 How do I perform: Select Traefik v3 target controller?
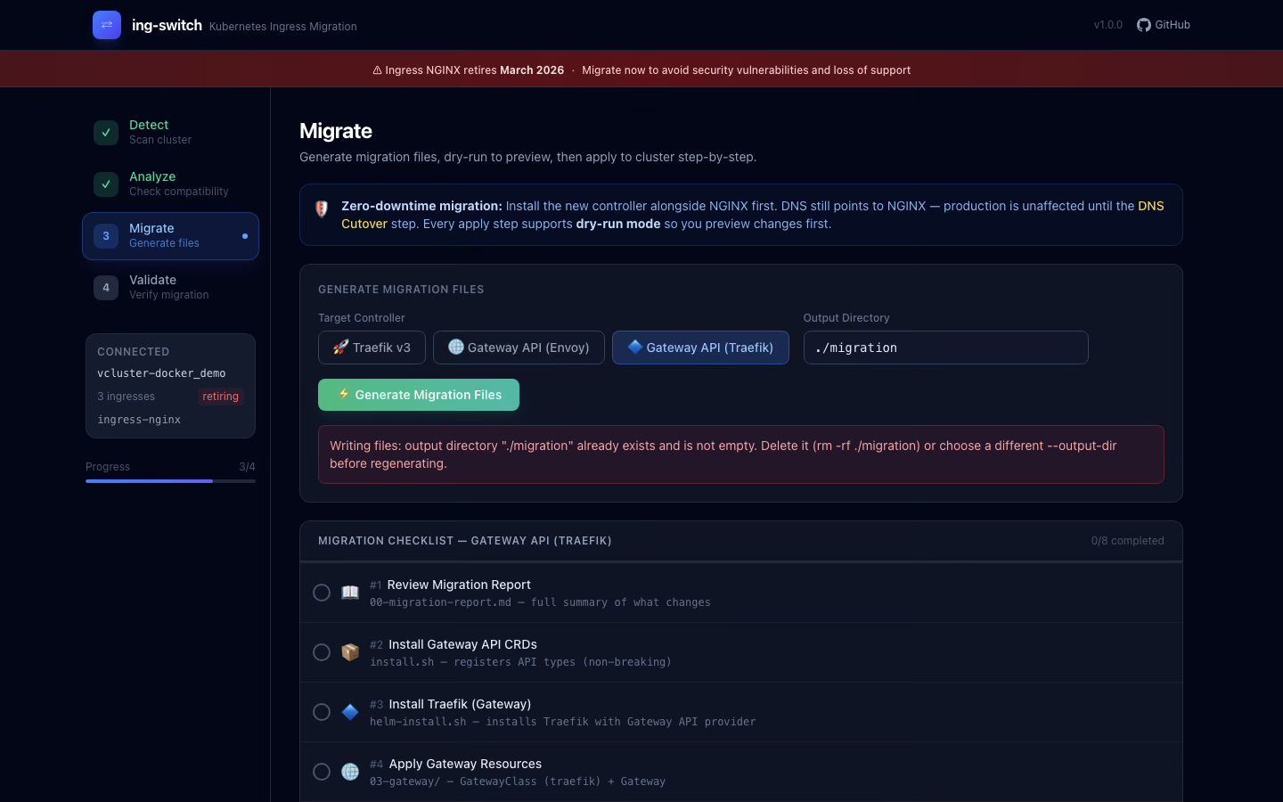tap(372, 348)
